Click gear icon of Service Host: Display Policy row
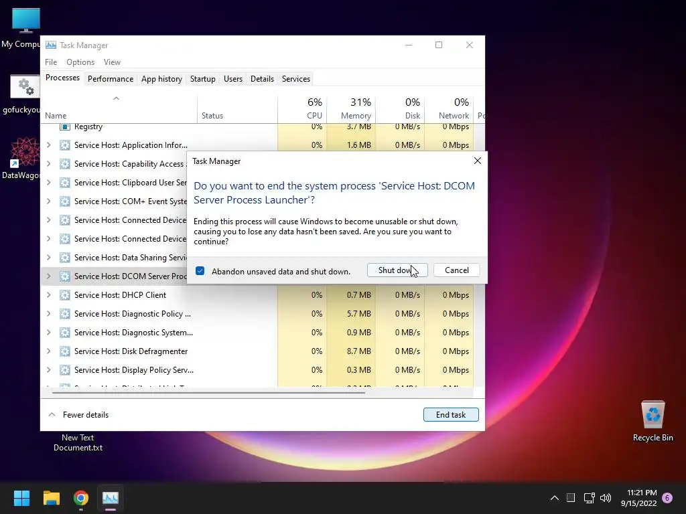 pyautogui.click(x=65, y=370)
